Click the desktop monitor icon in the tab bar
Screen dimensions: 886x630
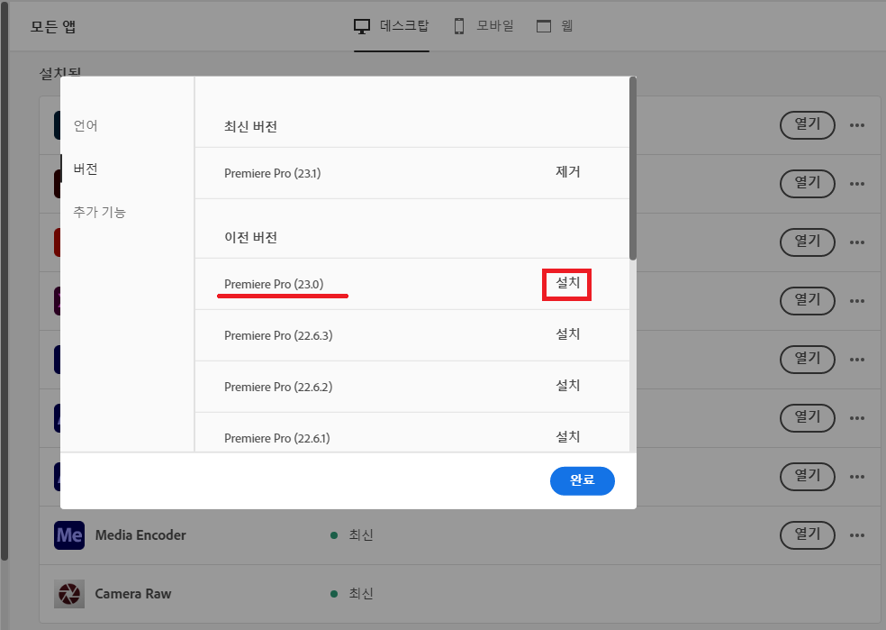(x=362, y=26)
